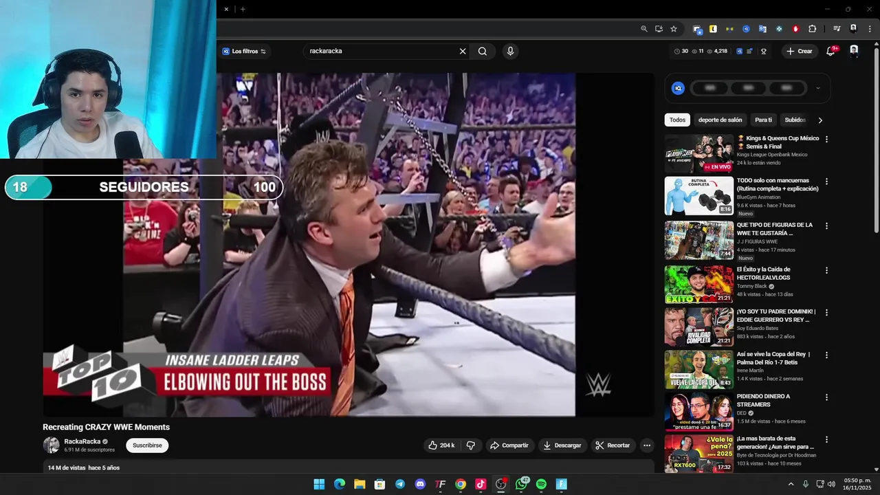This screenshot has height=495, width=880.
Task: Open Spotify from the taskbar
Action: click(541, 484)
